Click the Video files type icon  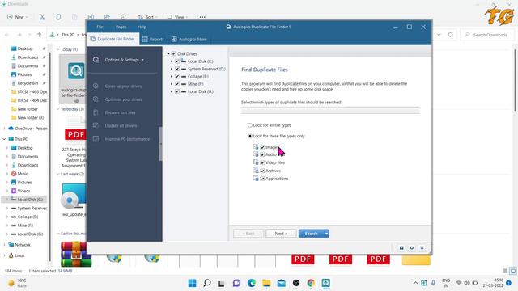point(256,162)
